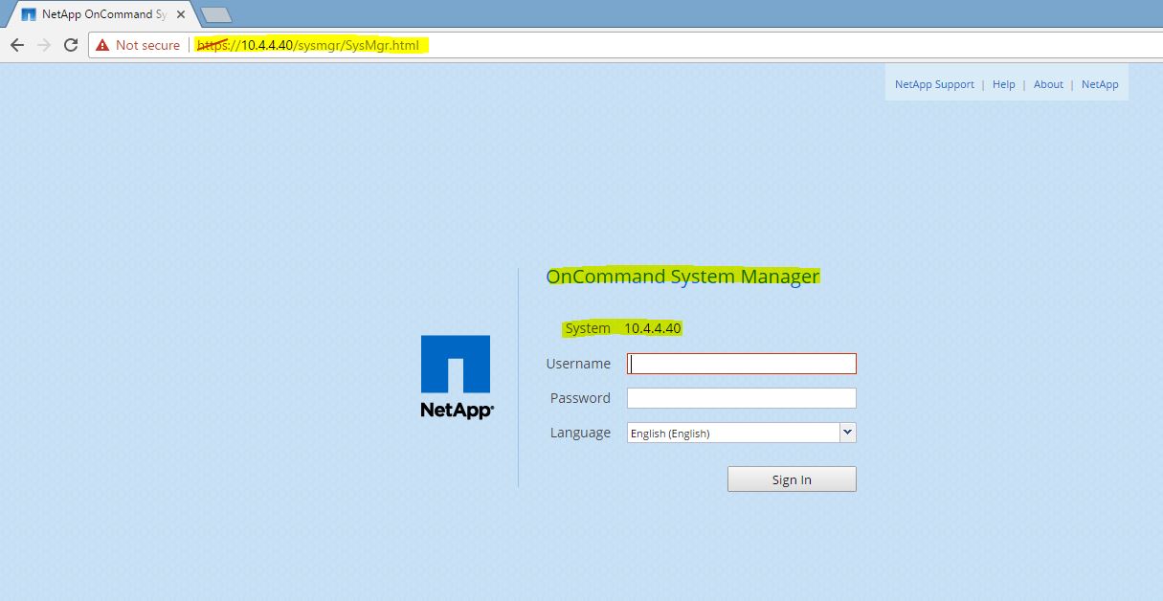Click the browser forward arrow
The height and width of the screenshot is (601, 1163).
point(43,45)
